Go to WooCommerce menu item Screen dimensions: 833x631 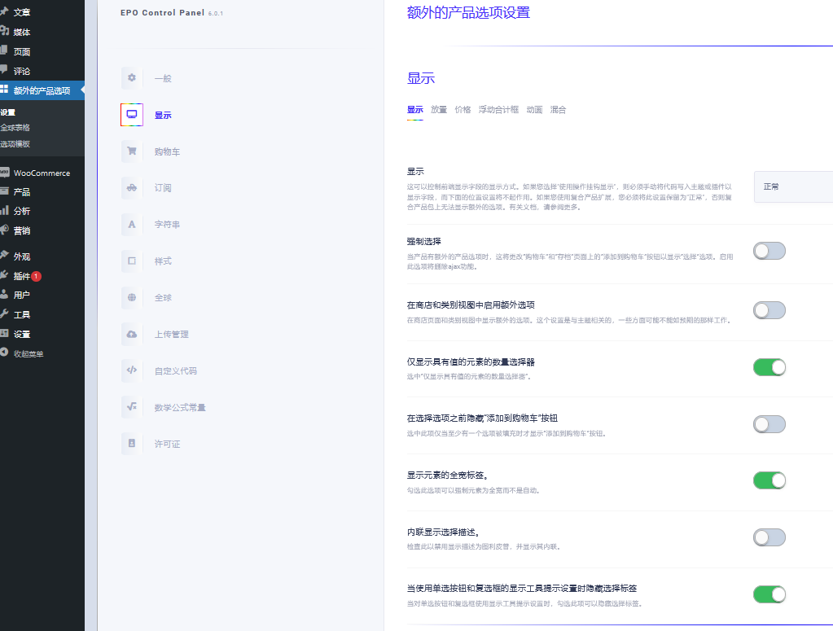click(x=42, y=173)
